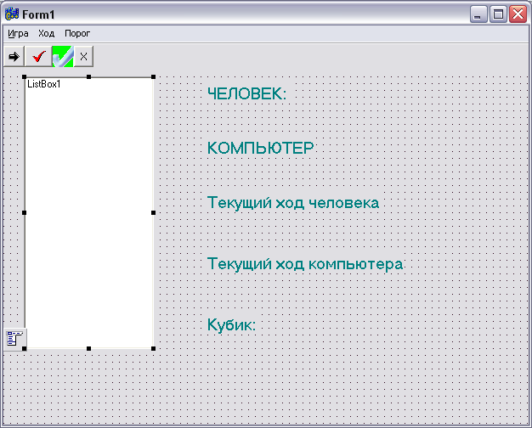Click the black arrow toolbar button
This screenshot has height=428, width=532.
(x=14, y=56)
